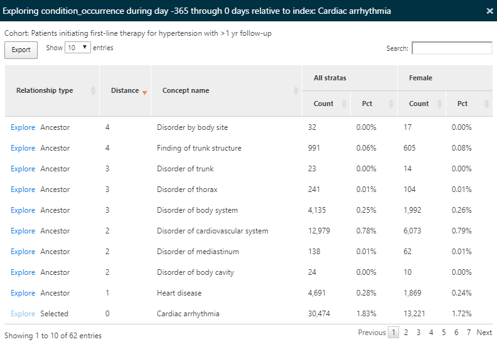
Task: Sort Female Pct column
Action: [x=469, y=104]
